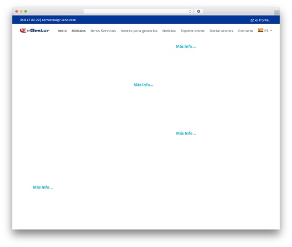Click the browser address bar
The width and height of the screenshot is (292, 247).
tap(138, 11)
